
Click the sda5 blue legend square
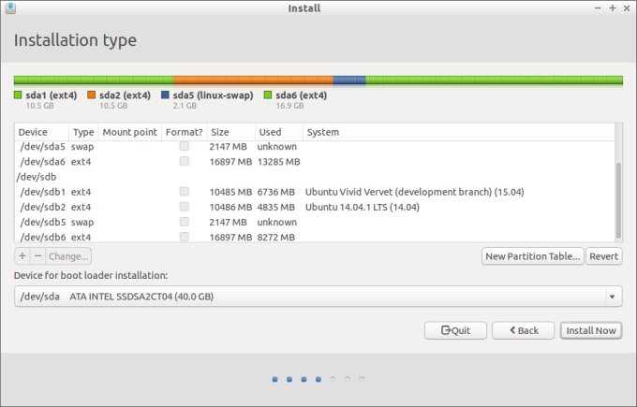165,94
